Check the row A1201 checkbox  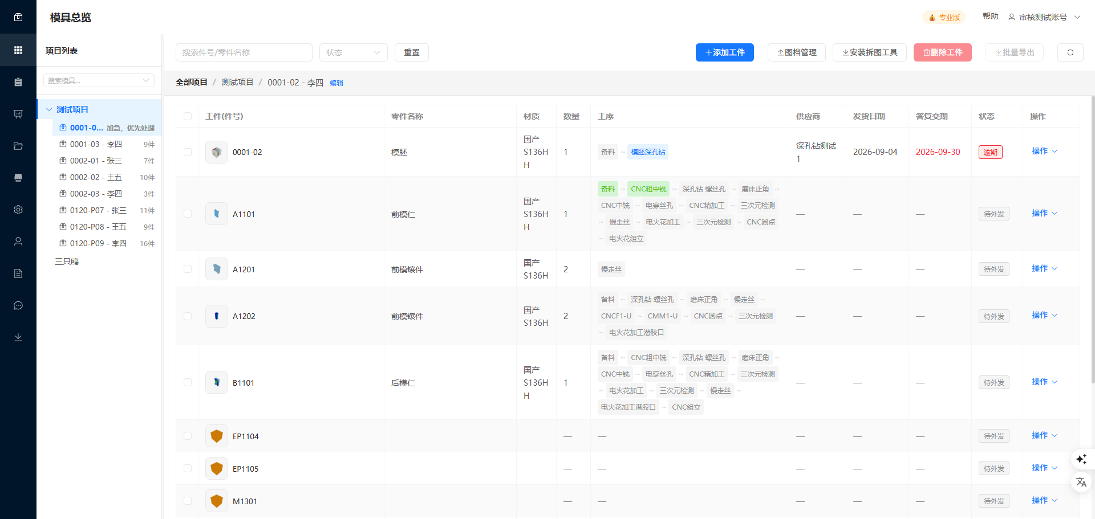[188, 269]
